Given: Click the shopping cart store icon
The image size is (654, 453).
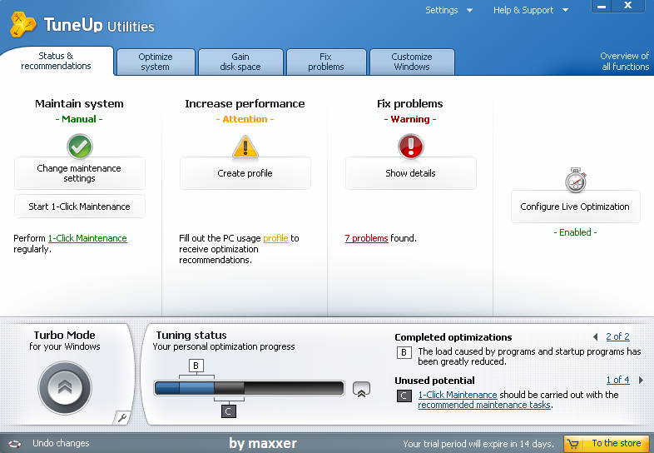Looking at the screenshot, I should point(573,444).
